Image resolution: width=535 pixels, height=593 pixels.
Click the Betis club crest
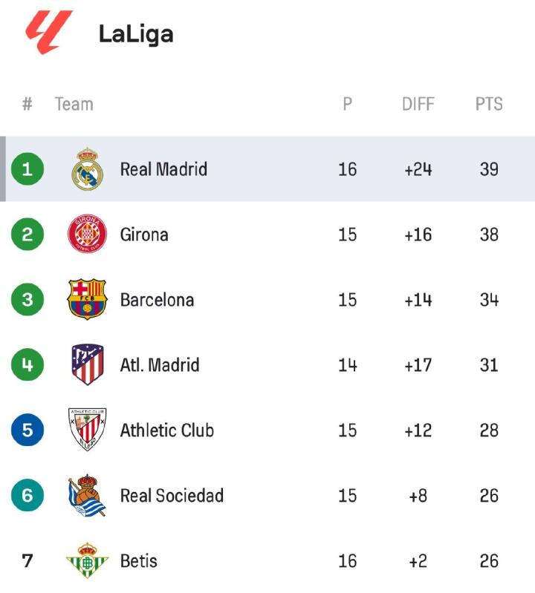click(x=87, y=560)
